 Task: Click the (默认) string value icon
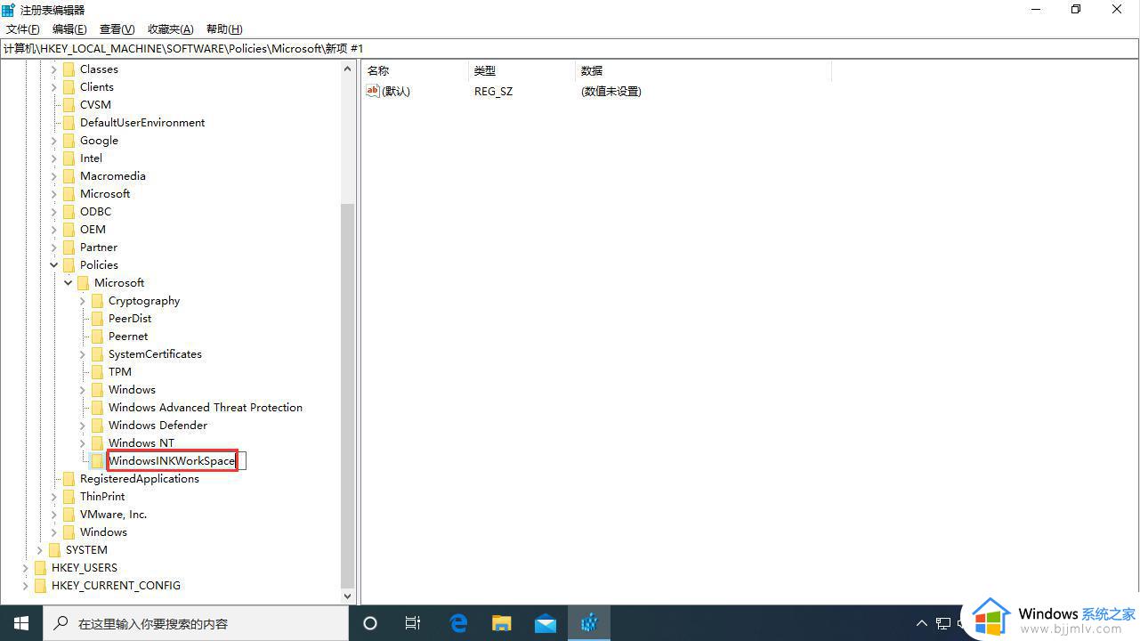(373, 91)
